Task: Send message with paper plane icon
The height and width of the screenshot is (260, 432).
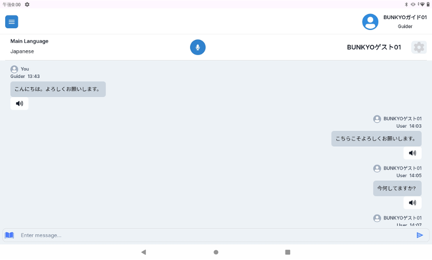Action: (420, 235)
